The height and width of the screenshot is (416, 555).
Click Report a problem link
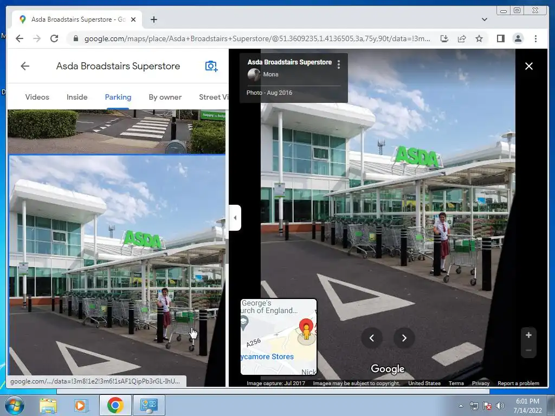(518, 383)
